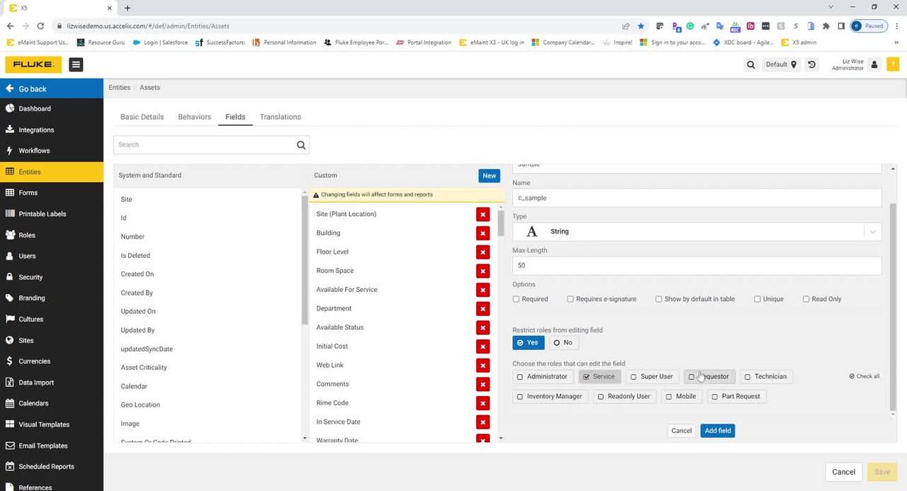Select the Super User role
The image size is (907, 491).
point(652,377)
